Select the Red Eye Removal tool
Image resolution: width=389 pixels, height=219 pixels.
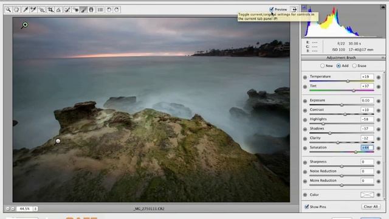tap(75, 10)
